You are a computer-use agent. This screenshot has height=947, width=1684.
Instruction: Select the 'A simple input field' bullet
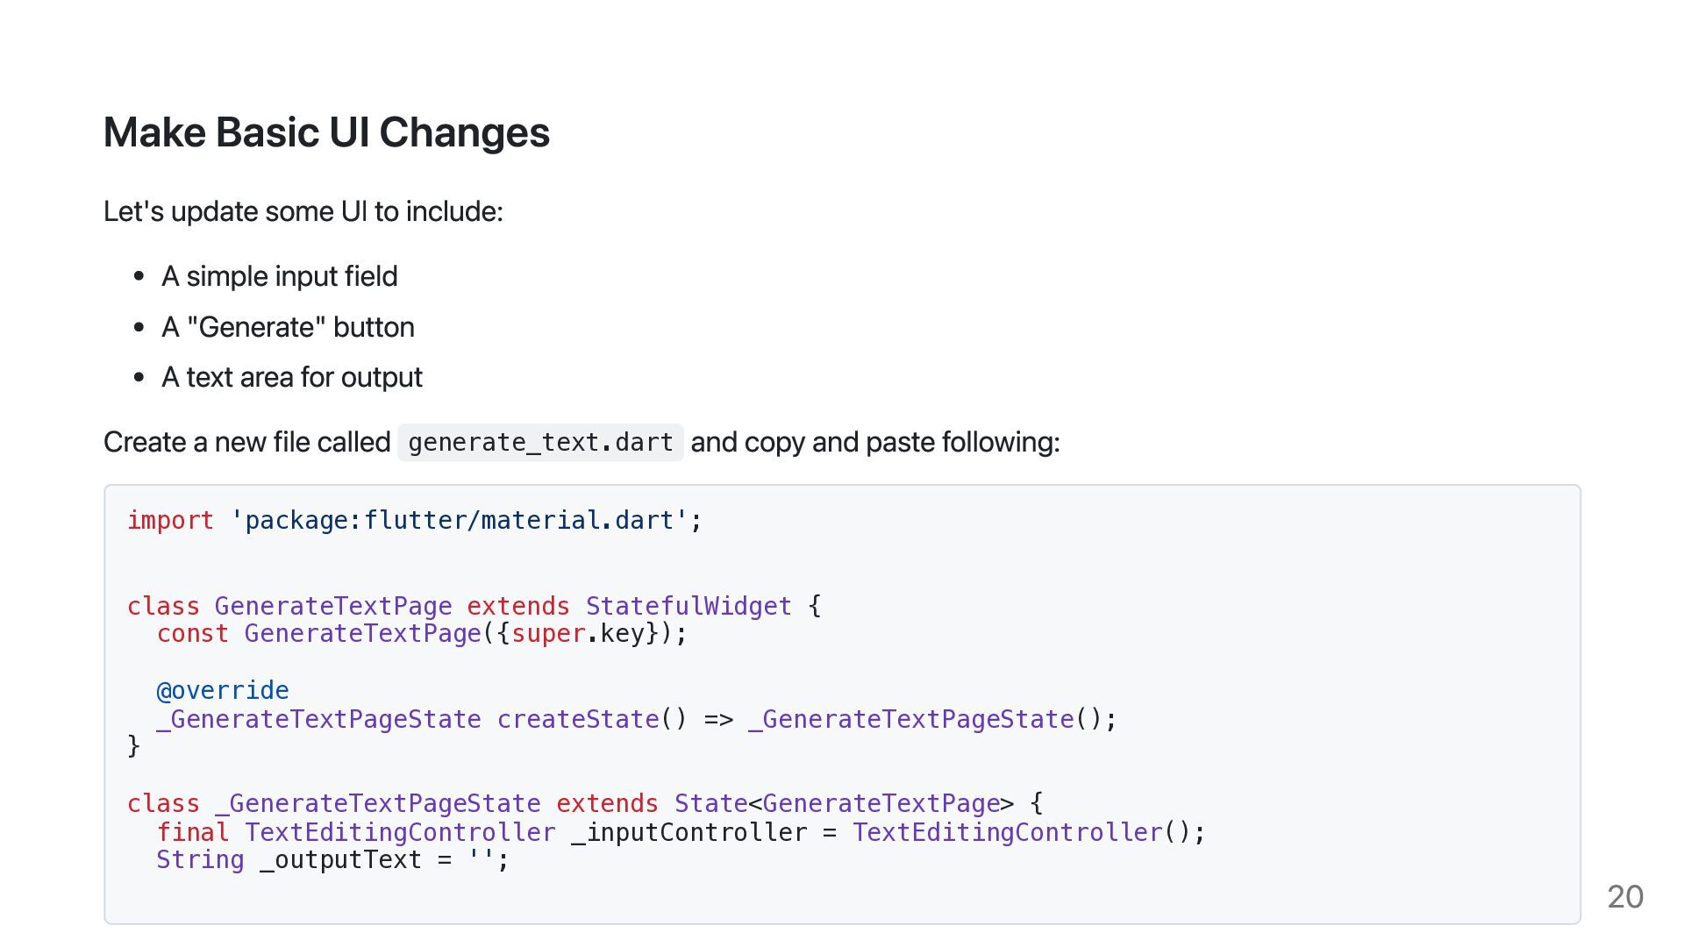[x=279, y=276]
